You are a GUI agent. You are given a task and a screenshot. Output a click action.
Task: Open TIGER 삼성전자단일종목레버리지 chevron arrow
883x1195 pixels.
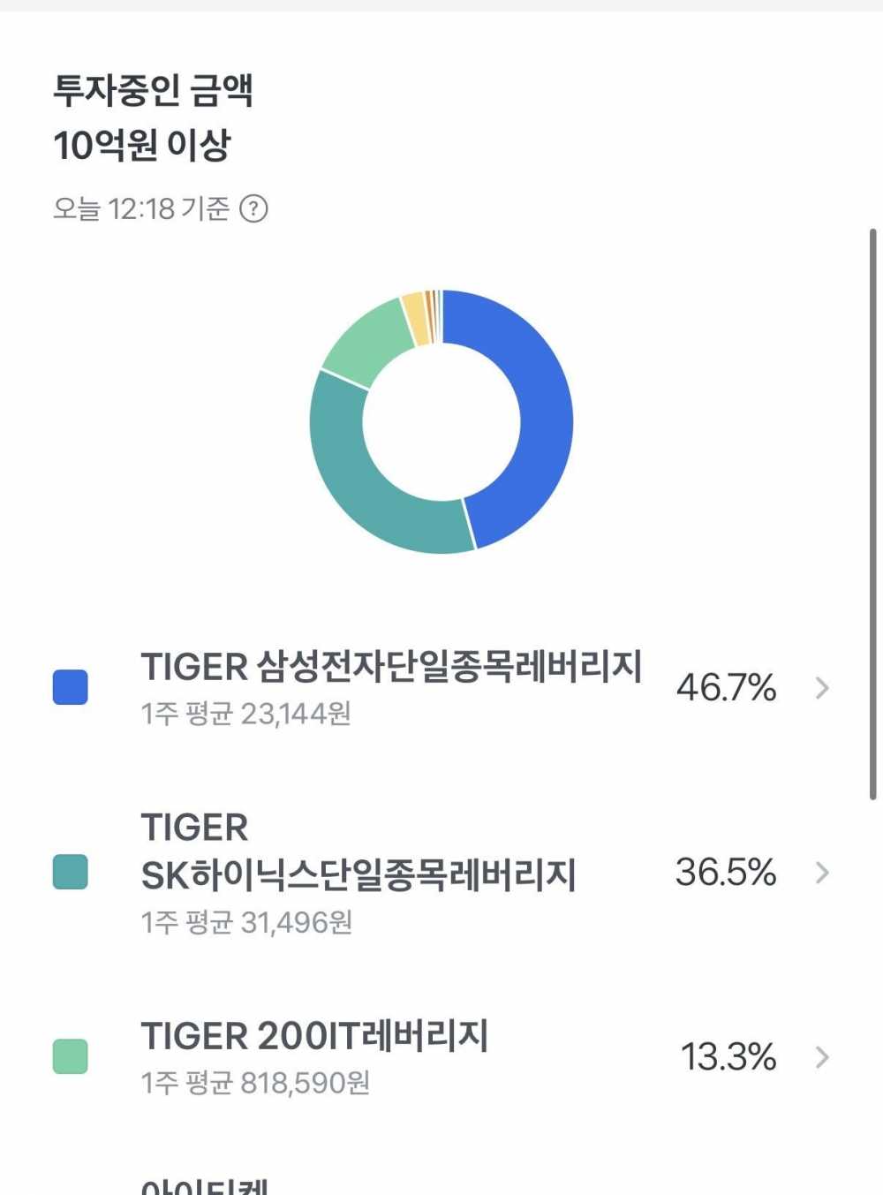click(x=822, y=687)
